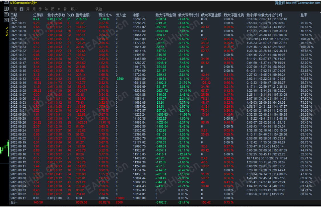
Task: Click the 日期 column header
Action: pos(14,15)
